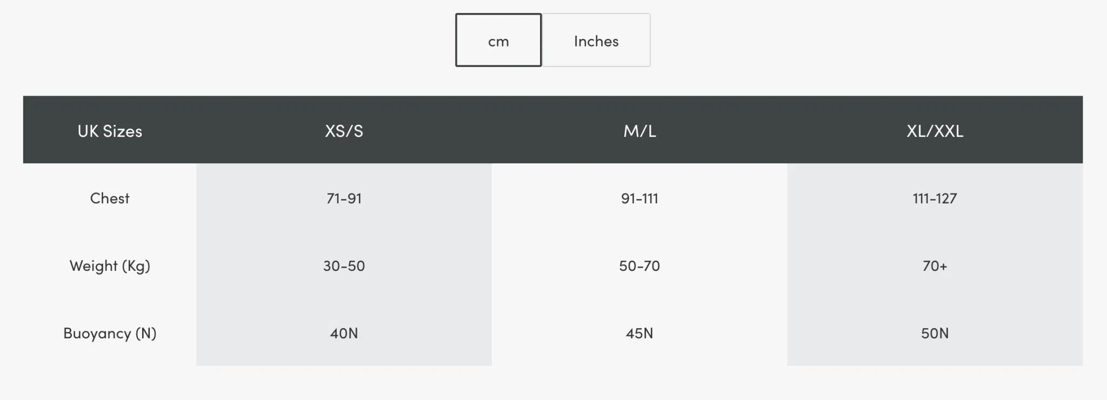
Task: Click the Buoyancy (N) row label
Action: tap(110, 334)
